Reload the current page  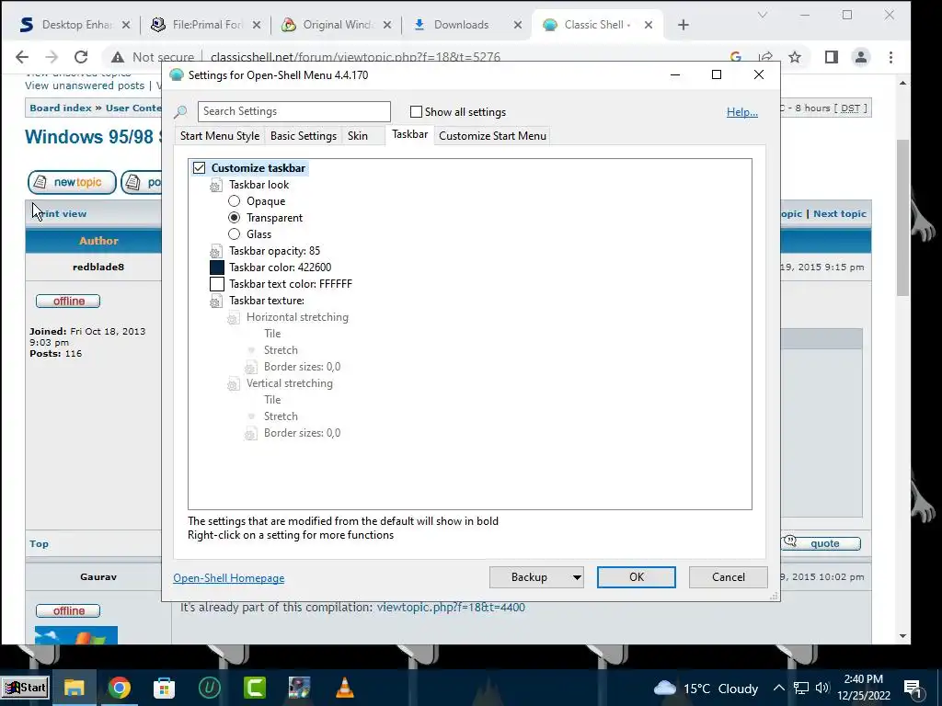81,57
